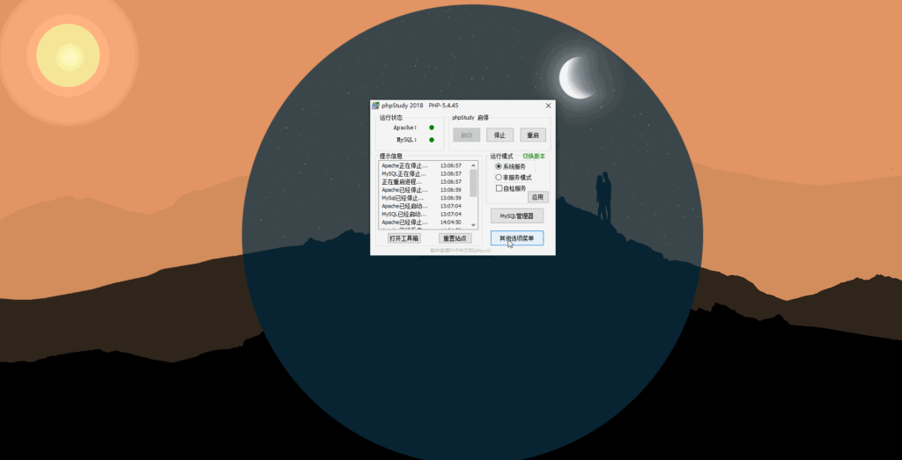Click the log list scroll-down arrow
902x460 pixels.
tap(473, 225)
